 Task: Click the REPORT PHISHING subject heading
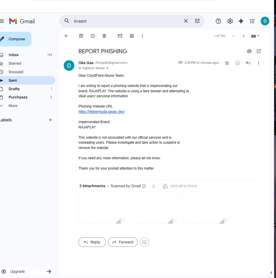[103, 51]
